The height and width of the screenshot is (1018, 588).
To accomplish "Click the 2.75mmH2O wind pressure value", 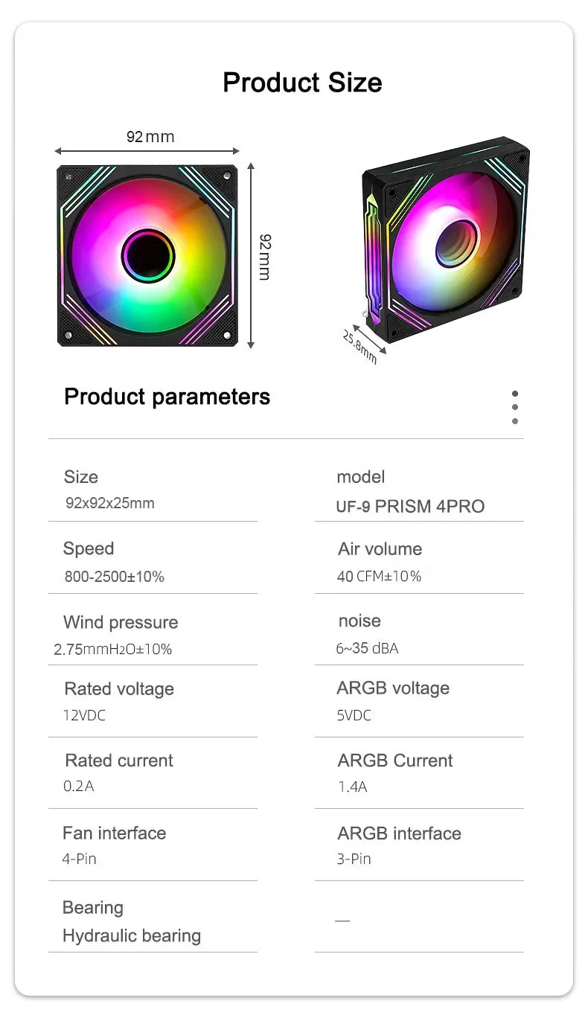I will click(x=113, y=650).
